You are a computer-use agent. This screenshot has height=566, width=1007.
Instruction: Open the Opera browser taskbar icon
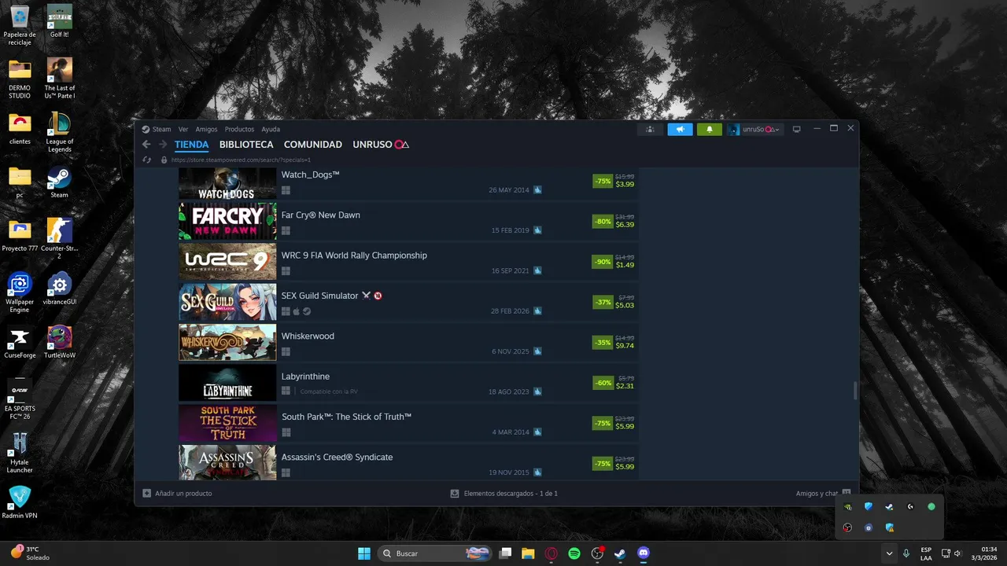click(551, 553)
